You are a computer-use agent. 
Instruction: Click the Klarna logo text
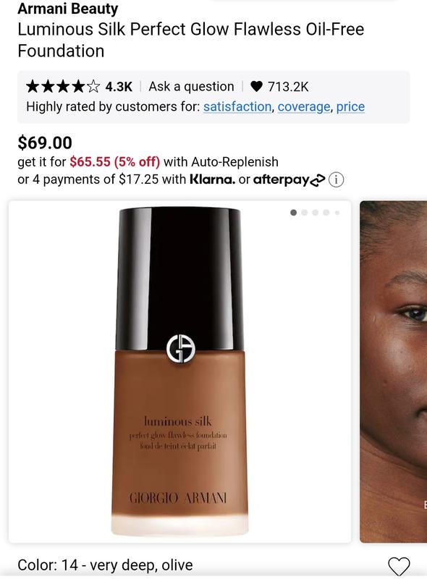pos(212,179)
